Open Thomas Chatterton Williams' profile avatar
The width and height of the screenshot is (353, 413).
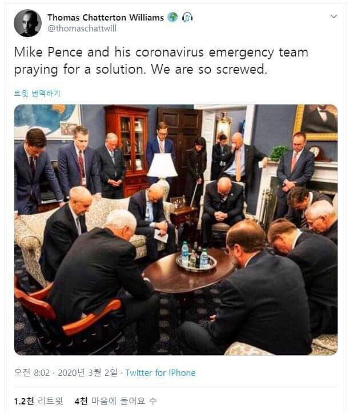(x=27, y=23)
